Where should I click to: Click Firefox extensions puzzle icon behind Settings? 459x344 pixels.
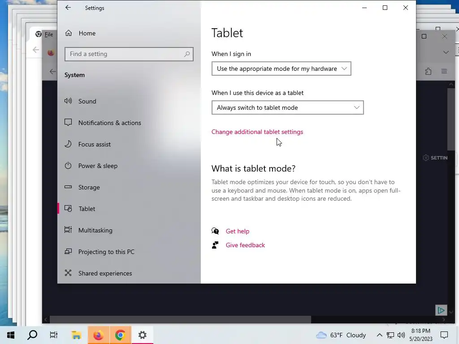(x=428, y=71)
